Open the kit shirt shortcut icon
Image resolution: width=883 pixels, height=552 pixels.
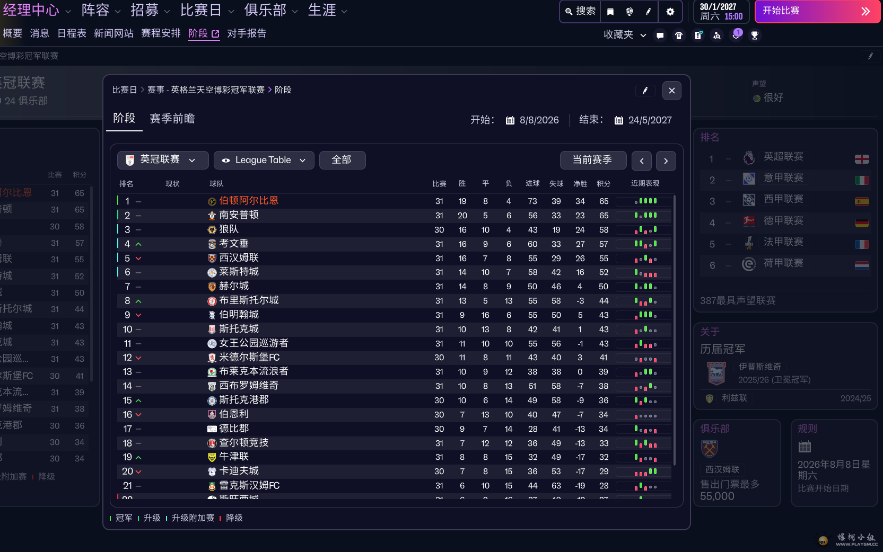coord(679,35)
